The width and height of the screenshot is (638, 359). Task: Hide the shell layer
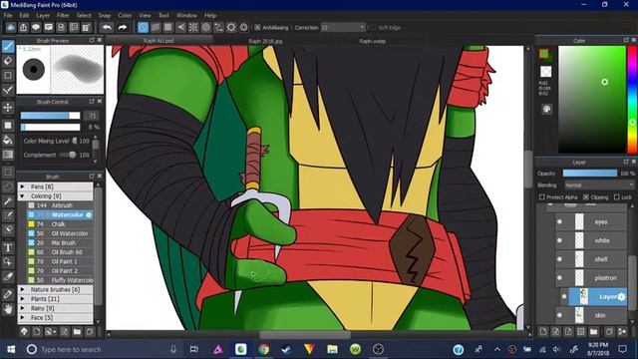pyautogui.click(x=559, y=259)
